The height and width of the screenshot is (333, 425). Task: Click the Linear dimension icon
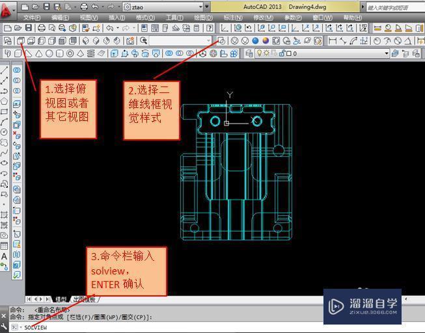point(333,41)
